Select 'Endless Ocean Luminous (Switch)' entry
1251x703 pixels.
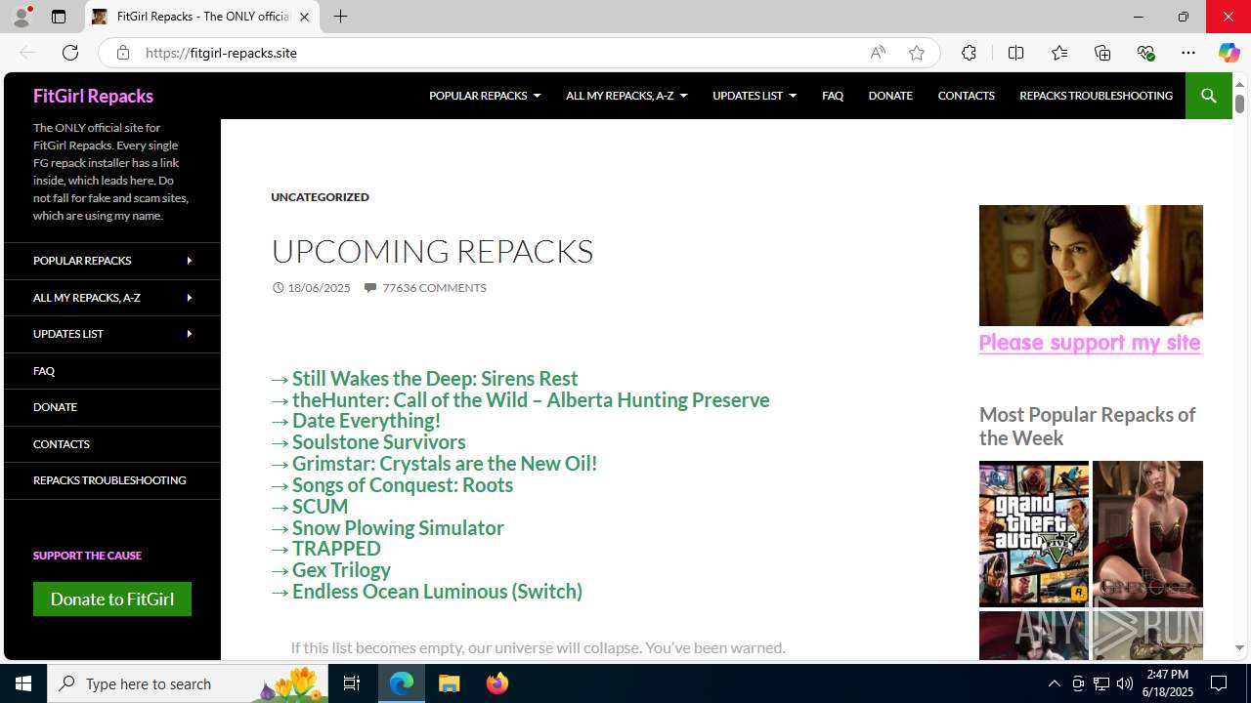click(x=437, y=592)
